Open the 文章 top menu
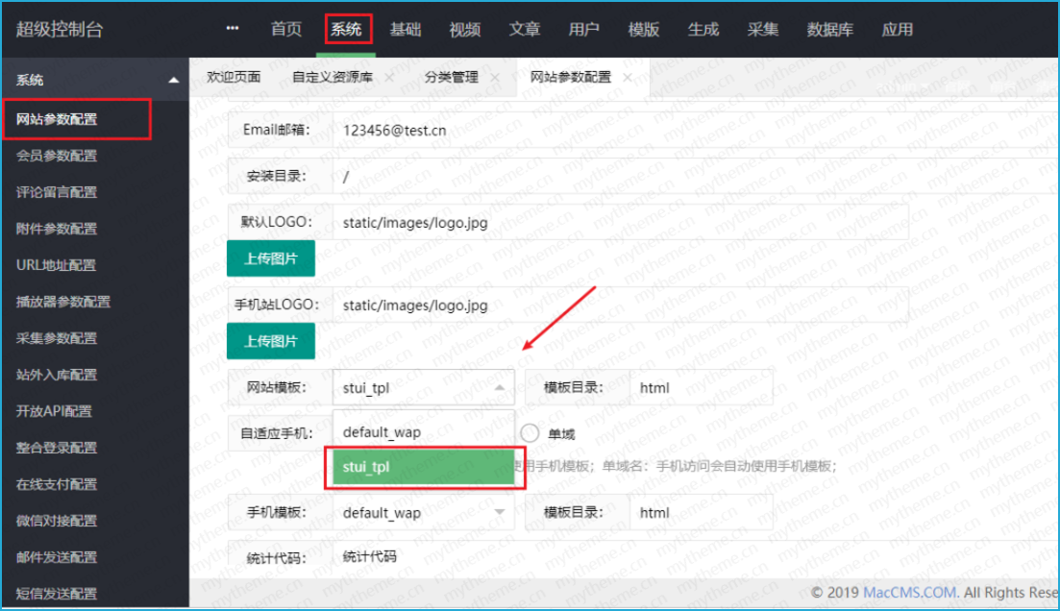The image size is (1060, 611). 525,29
